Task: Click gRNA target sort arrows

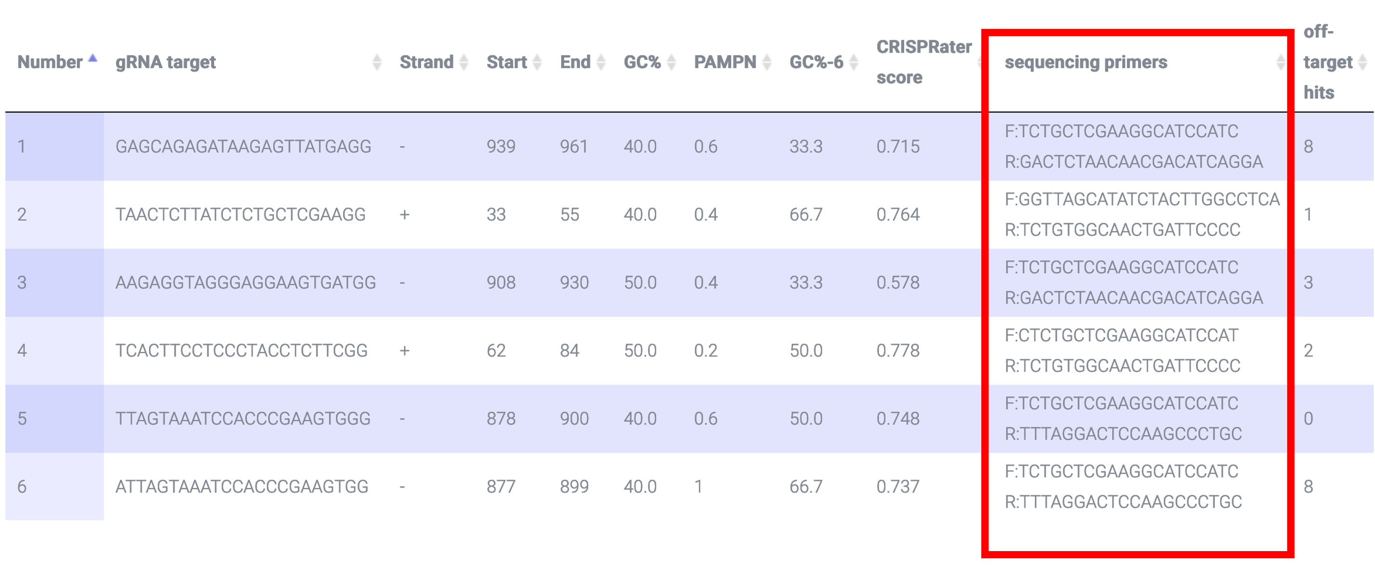Action: [x=377, y=62]
